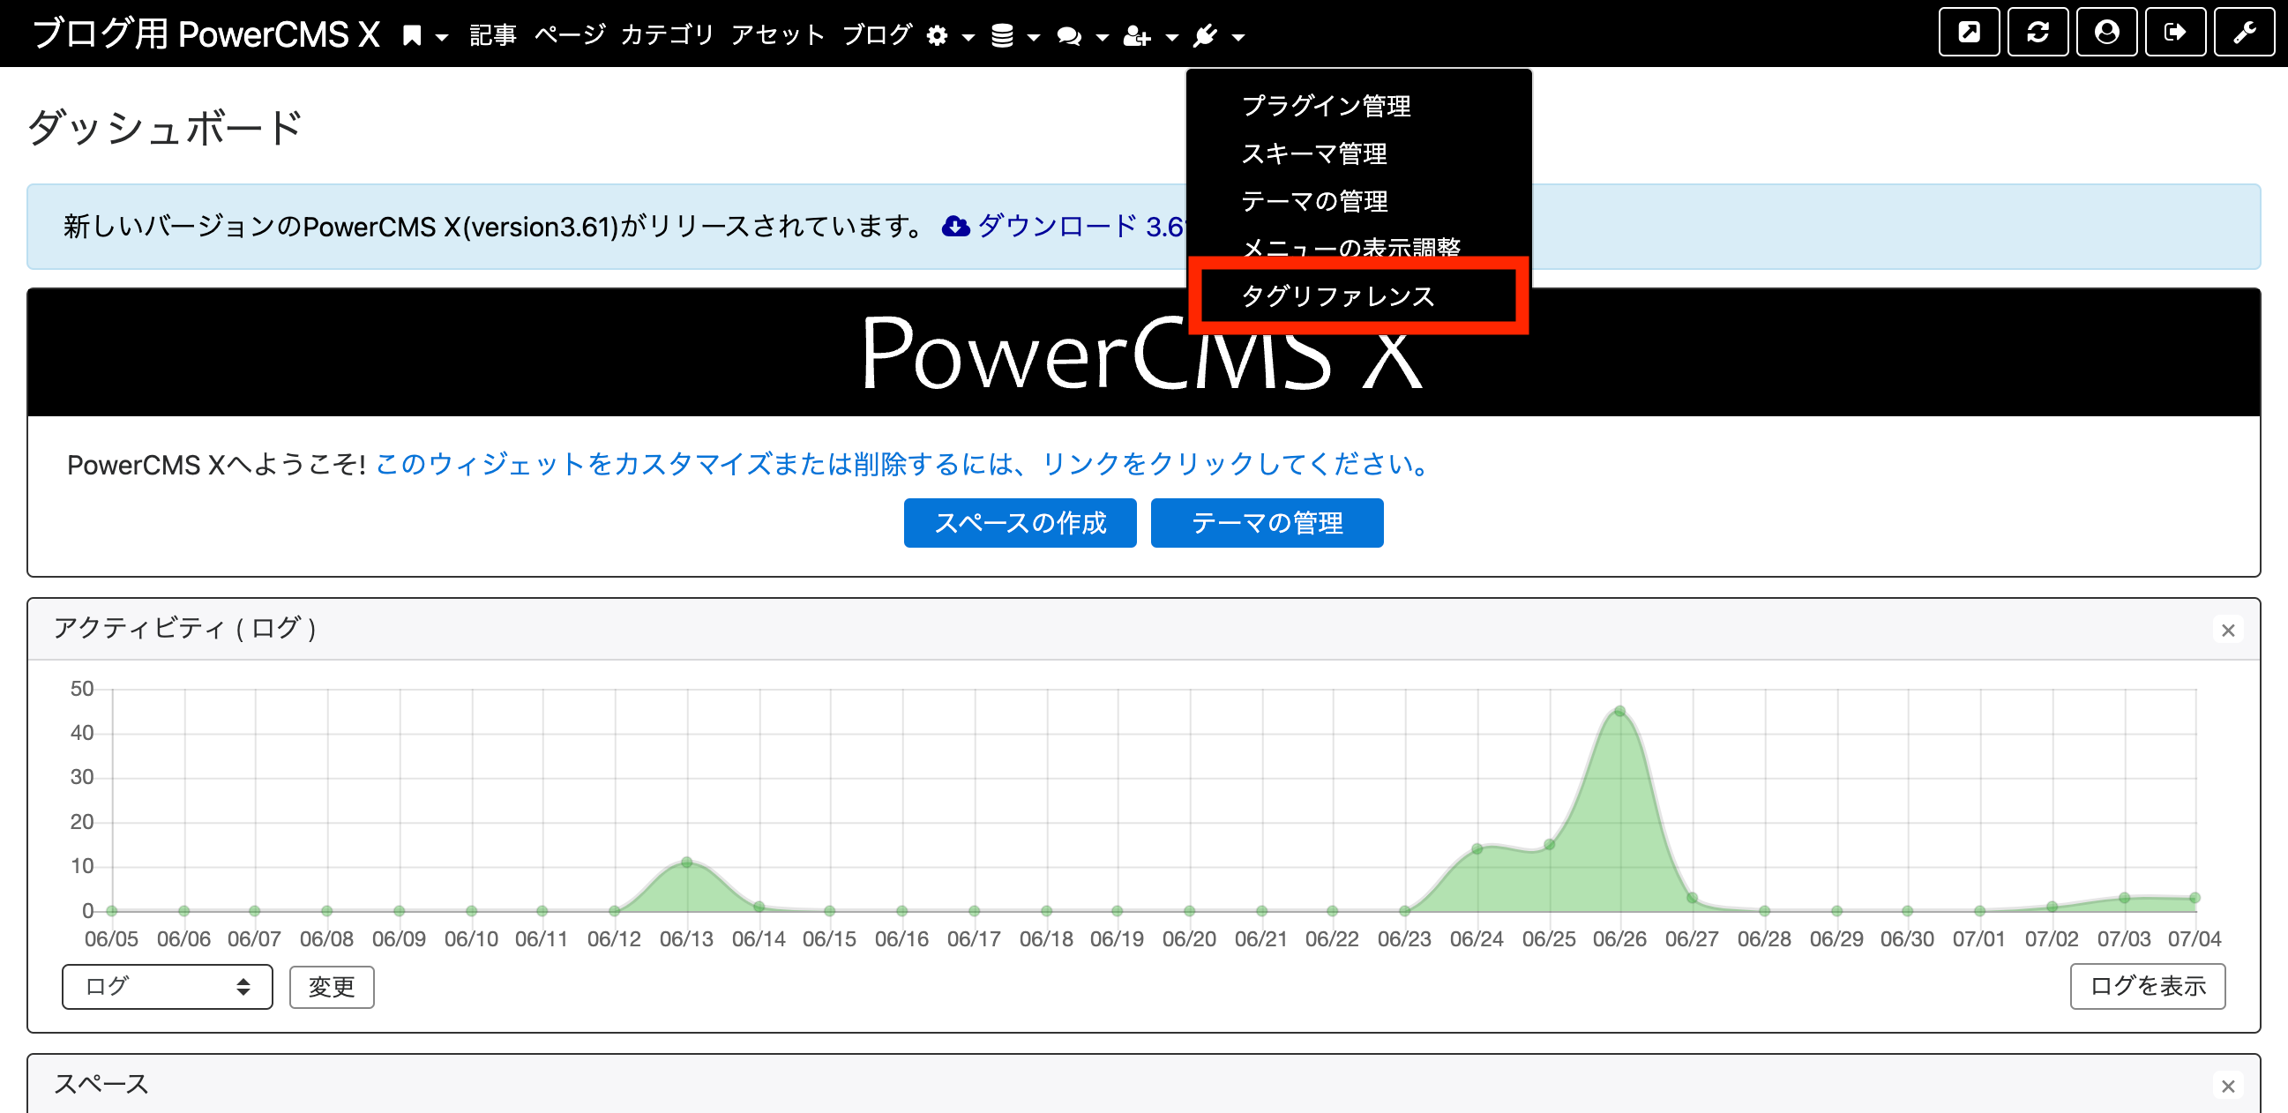Click the view site external-link icon
Image resolution: width=2288 pixels, height=1113 pixels.
(1968, 33)
